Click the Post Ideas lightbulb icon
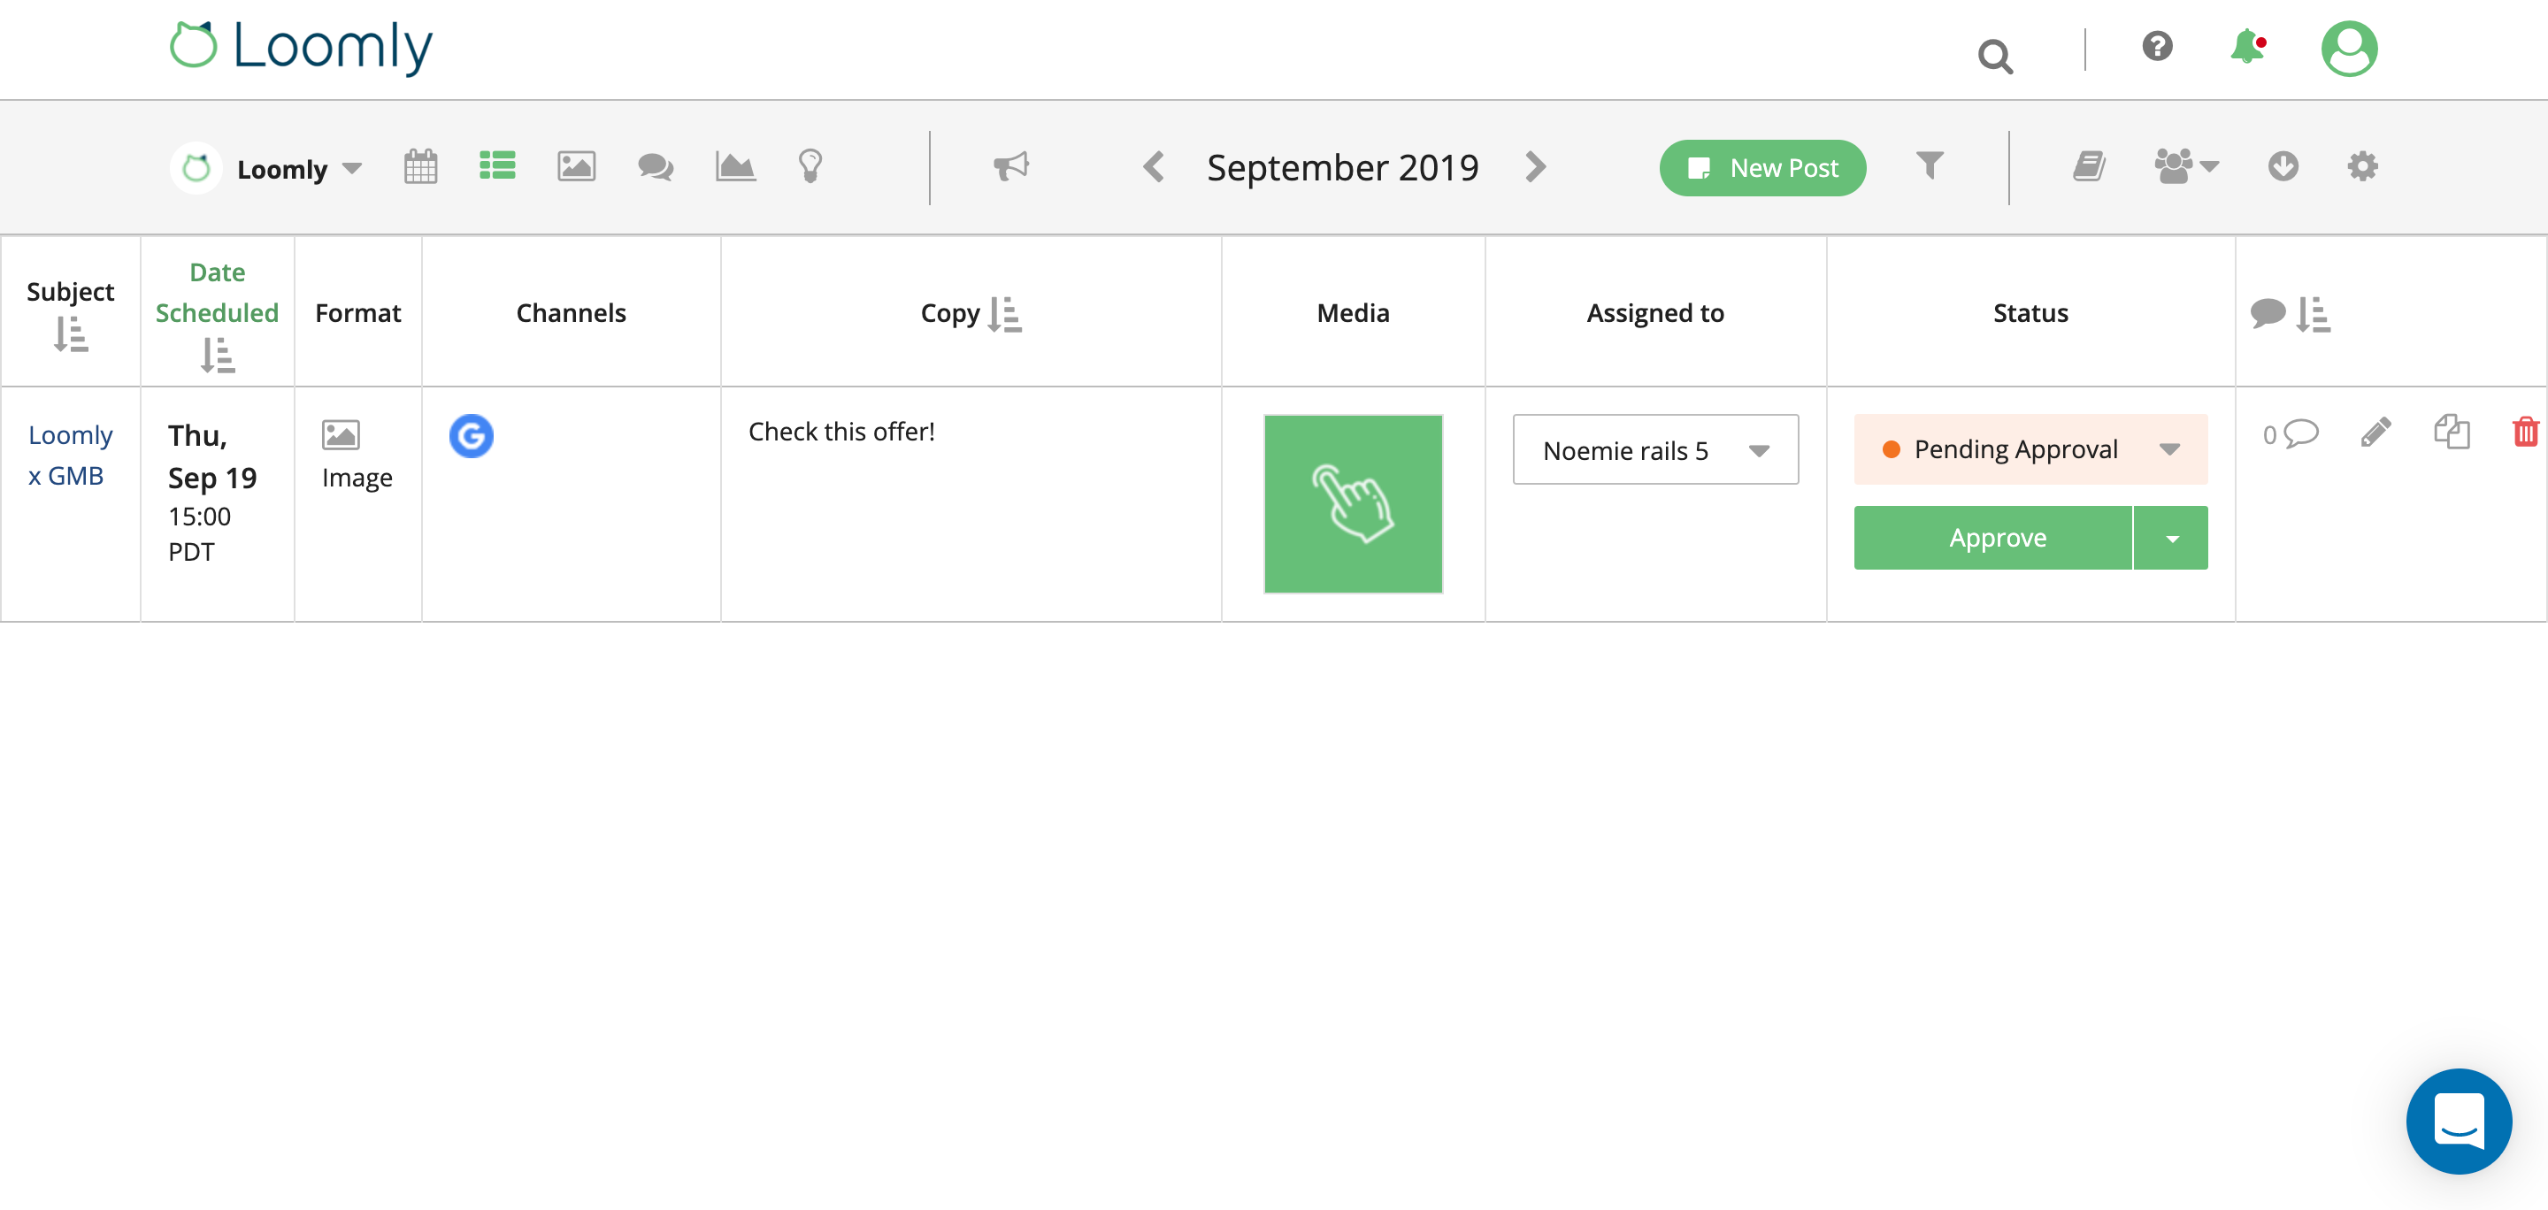The height and width of the screenshot is (1210, 2548). tap(811, 166)
